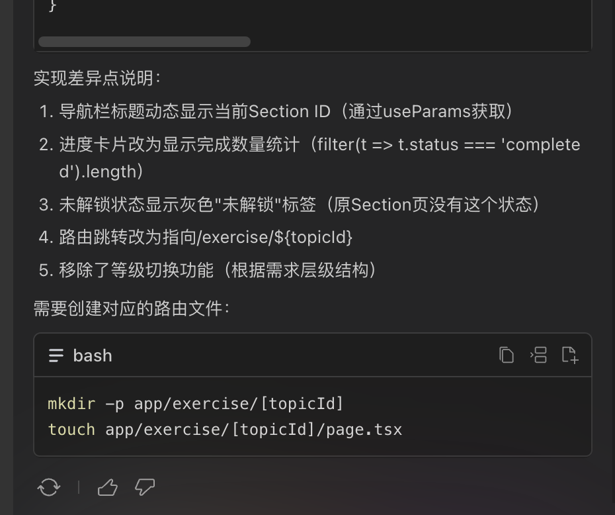The image size is (615, 515).
Task: Give the response a thumbs up
Action: click(x=107, y=488)
